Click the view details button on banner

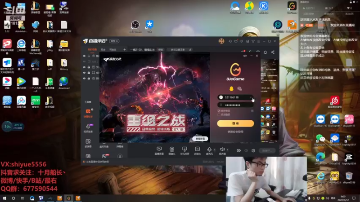[x=200, y=139]
